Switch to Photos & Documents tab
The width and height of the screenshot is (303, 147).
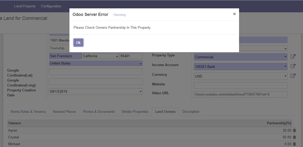click(x=99, y=111)
